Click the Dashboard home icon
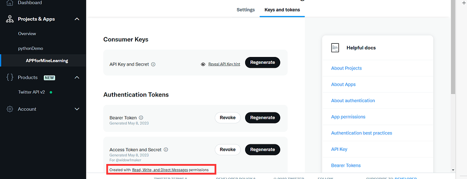This screenshot has width=467, height=179. (10, 3)
